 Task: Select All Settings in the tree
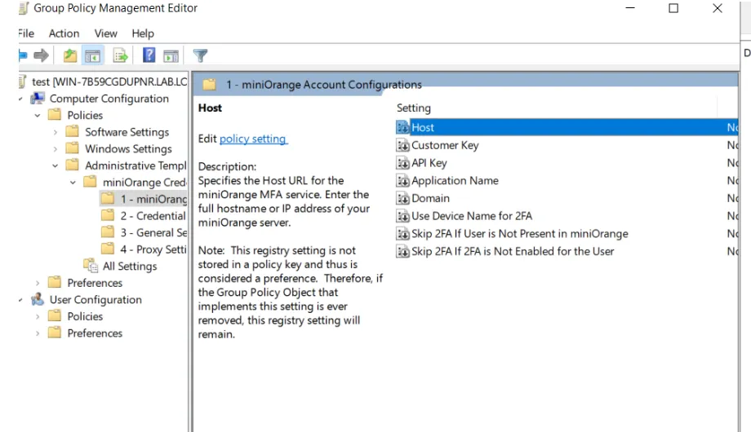(130, 266)
